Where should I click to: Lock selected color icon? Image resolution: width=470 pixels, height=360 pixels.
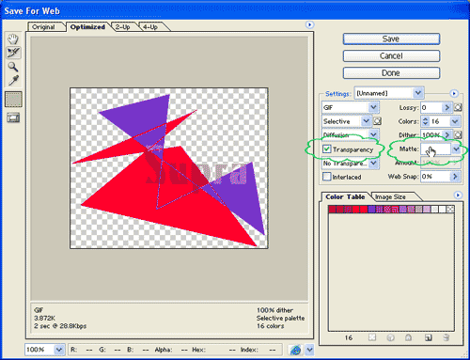click(x=408, y=337)
